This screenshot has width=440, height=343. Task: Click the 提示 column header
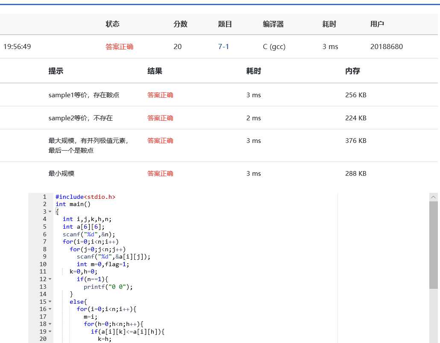pyautogui.click(x=56, y=71)
